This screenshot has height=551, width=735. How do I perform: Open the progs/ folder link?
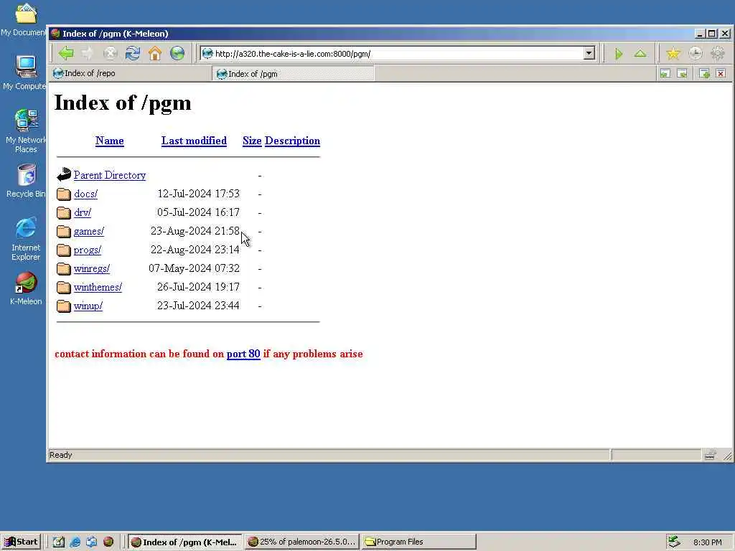[x=87, y=250]
